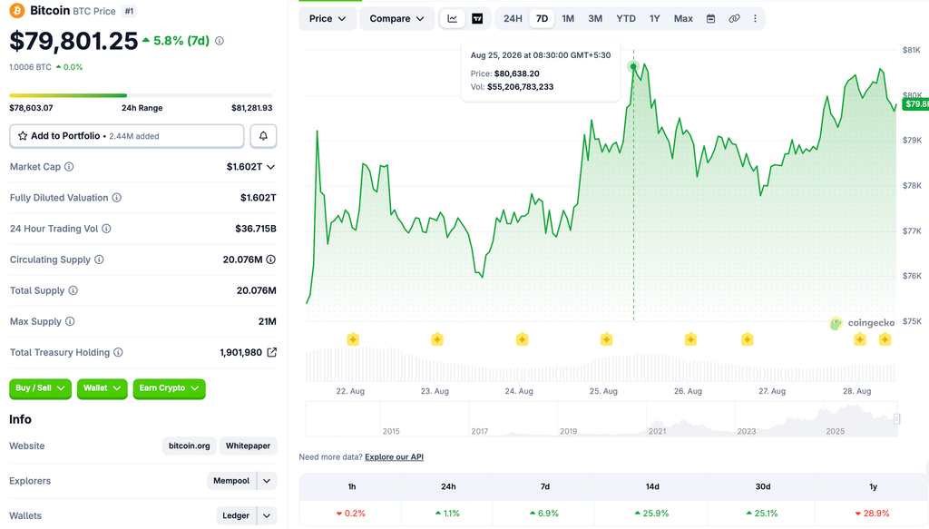Switch to the line chart view icon
The height and width of the screenshot is (529, 929).
(452, 18)
